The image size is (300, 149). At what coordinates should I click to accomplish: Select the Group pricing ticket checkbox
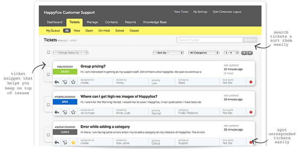coord(48,74)
